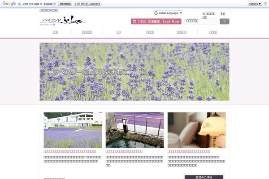The width and height of the screenshot is (269, 179).
Task: Open the second item in main navigation bar
Action: tap(87, 32)
